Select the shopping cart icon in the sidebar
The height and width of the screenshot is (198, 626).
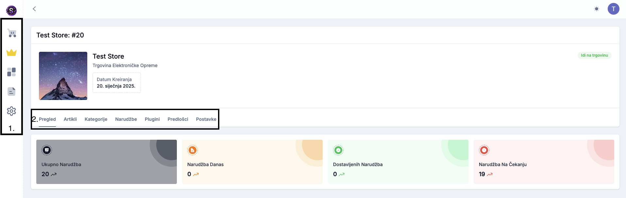pos(11,33)
